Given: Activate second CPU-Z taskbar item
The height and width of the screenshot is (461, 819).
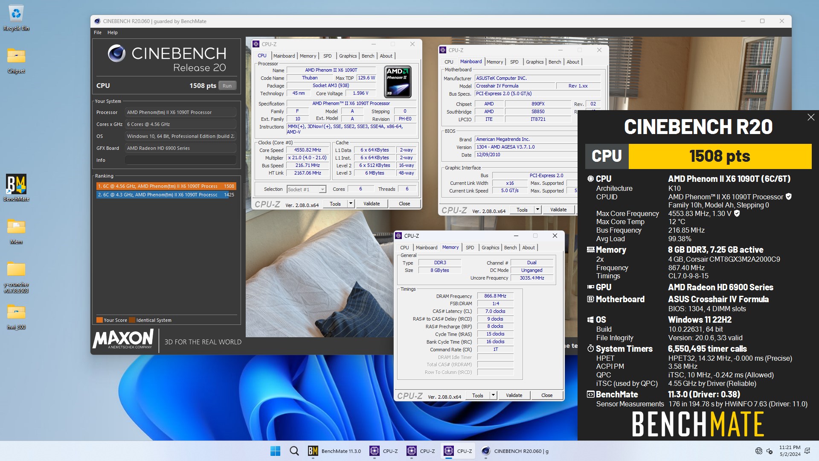Looking at the screenshot, I should [421, 451].
